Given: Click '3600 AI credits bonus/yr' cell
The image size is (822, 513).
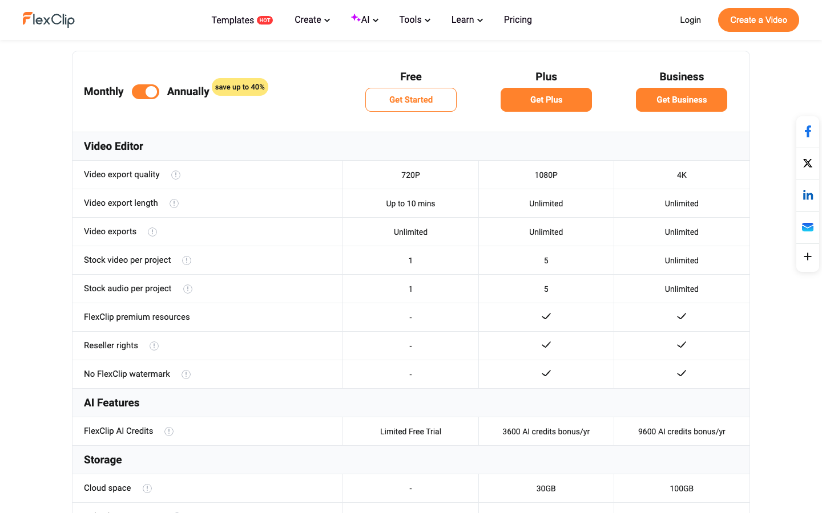Looking at the screenshot, I should [x=546, y=431].
